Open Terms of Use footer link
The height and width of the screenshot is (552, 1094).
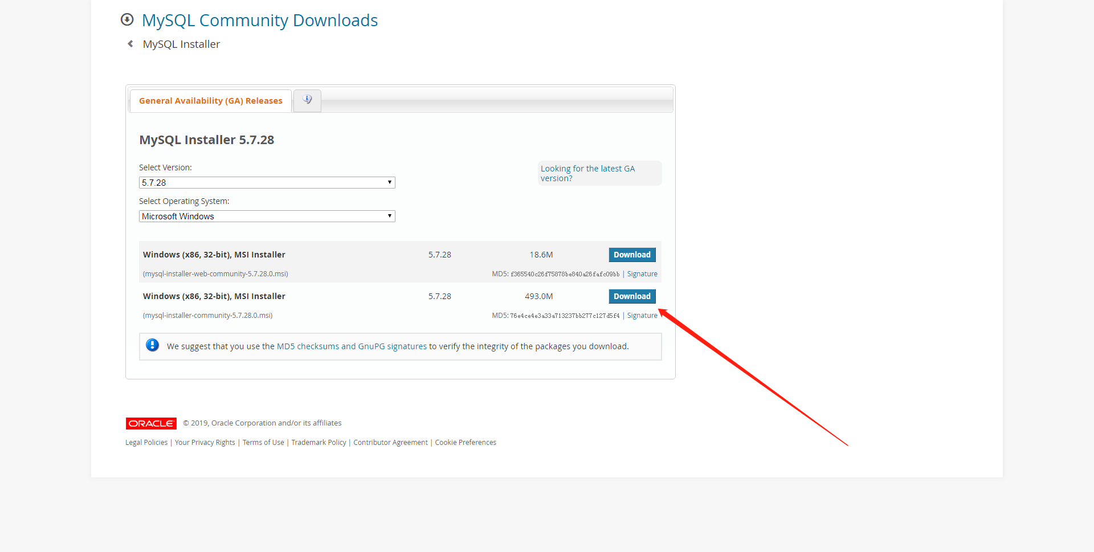point(263,443)
